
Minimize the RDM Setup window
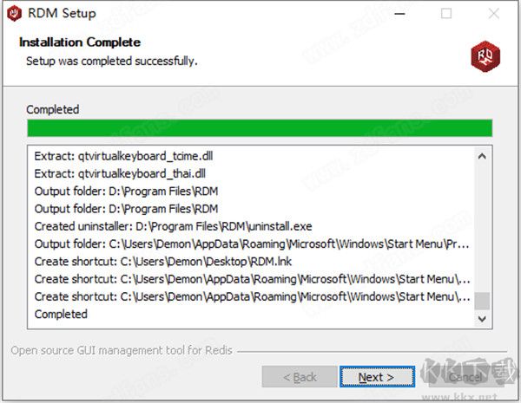(399, 14)
